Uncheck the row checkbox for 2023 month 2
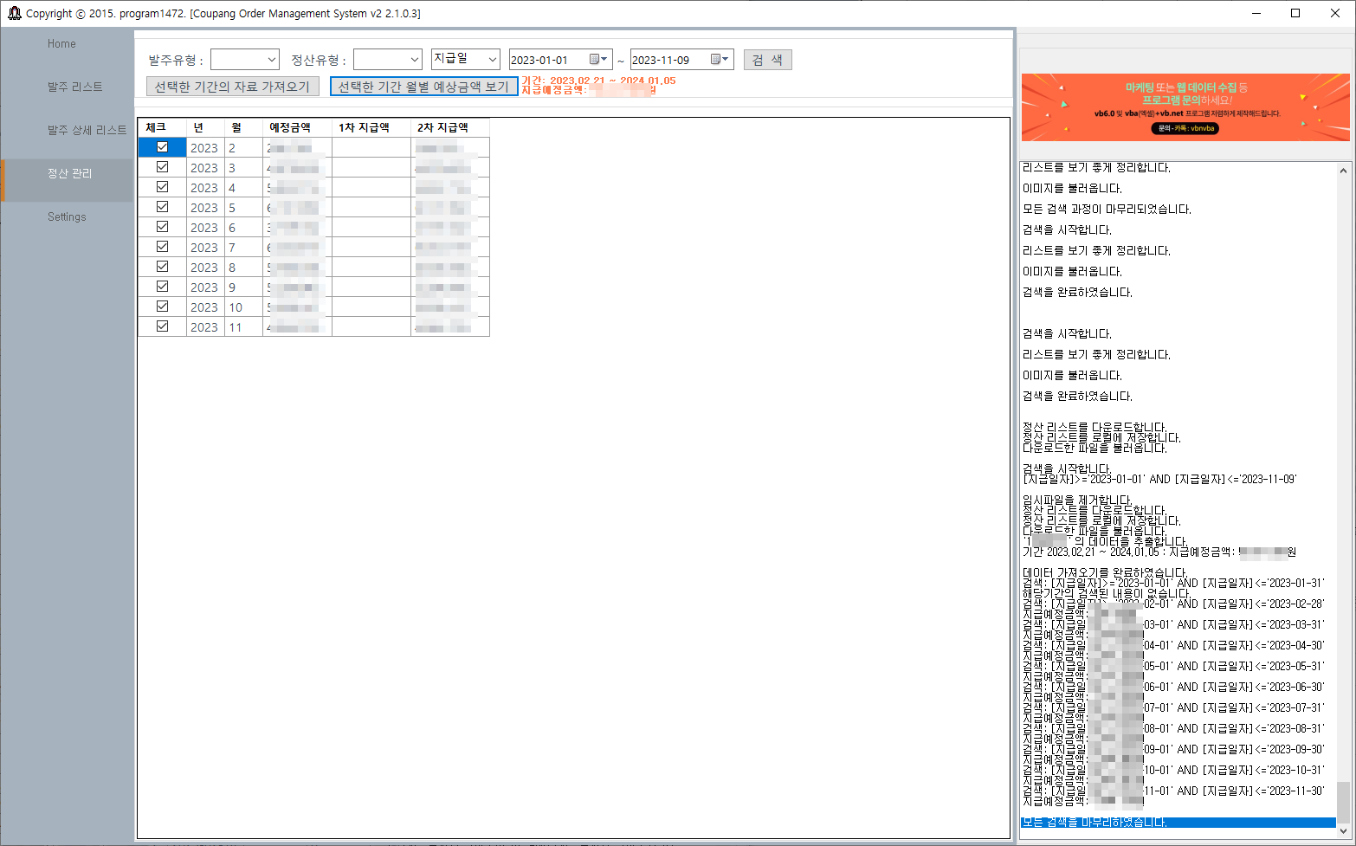 pos(162,147)
